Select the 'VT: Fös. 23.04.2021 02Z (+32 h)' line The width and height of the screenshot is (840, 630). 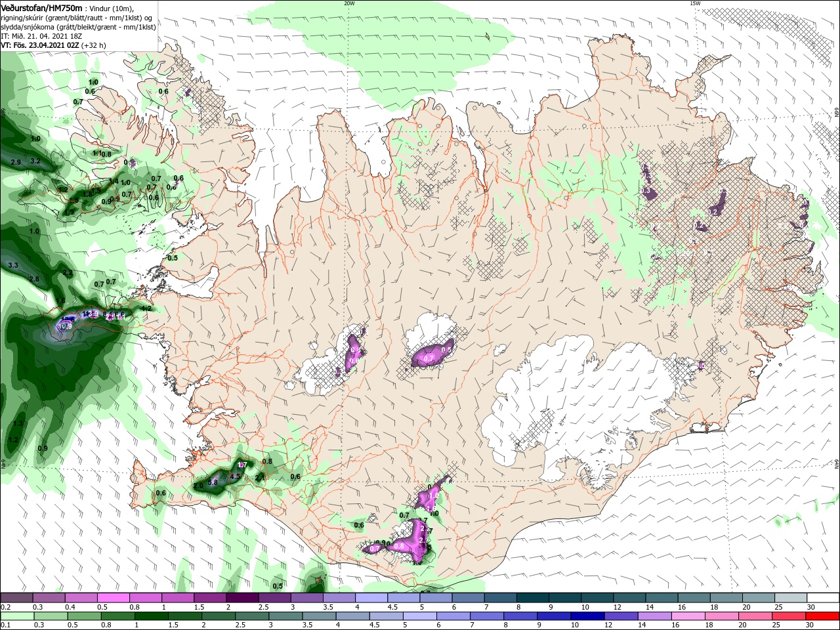click(53, 45)
